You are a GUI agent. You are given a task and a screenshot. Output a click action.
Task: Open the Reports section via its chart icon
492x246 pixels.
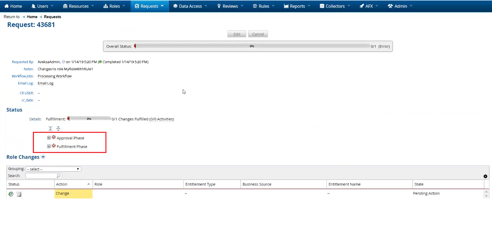(286, 6)
